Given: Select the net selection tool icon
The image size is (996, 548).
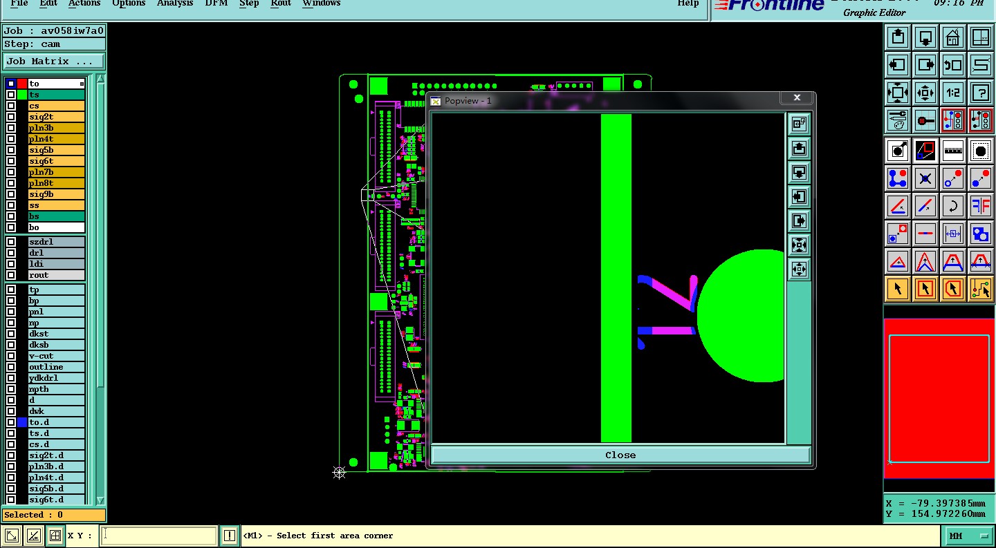Looking at the screenshot, I should pos(981,288).
